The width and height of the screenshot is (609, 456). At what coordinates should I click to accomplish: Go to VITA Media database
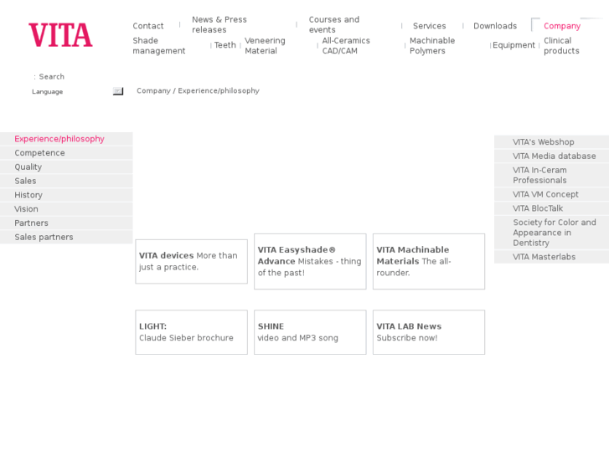pyautogui.click(x=555, y=156)
